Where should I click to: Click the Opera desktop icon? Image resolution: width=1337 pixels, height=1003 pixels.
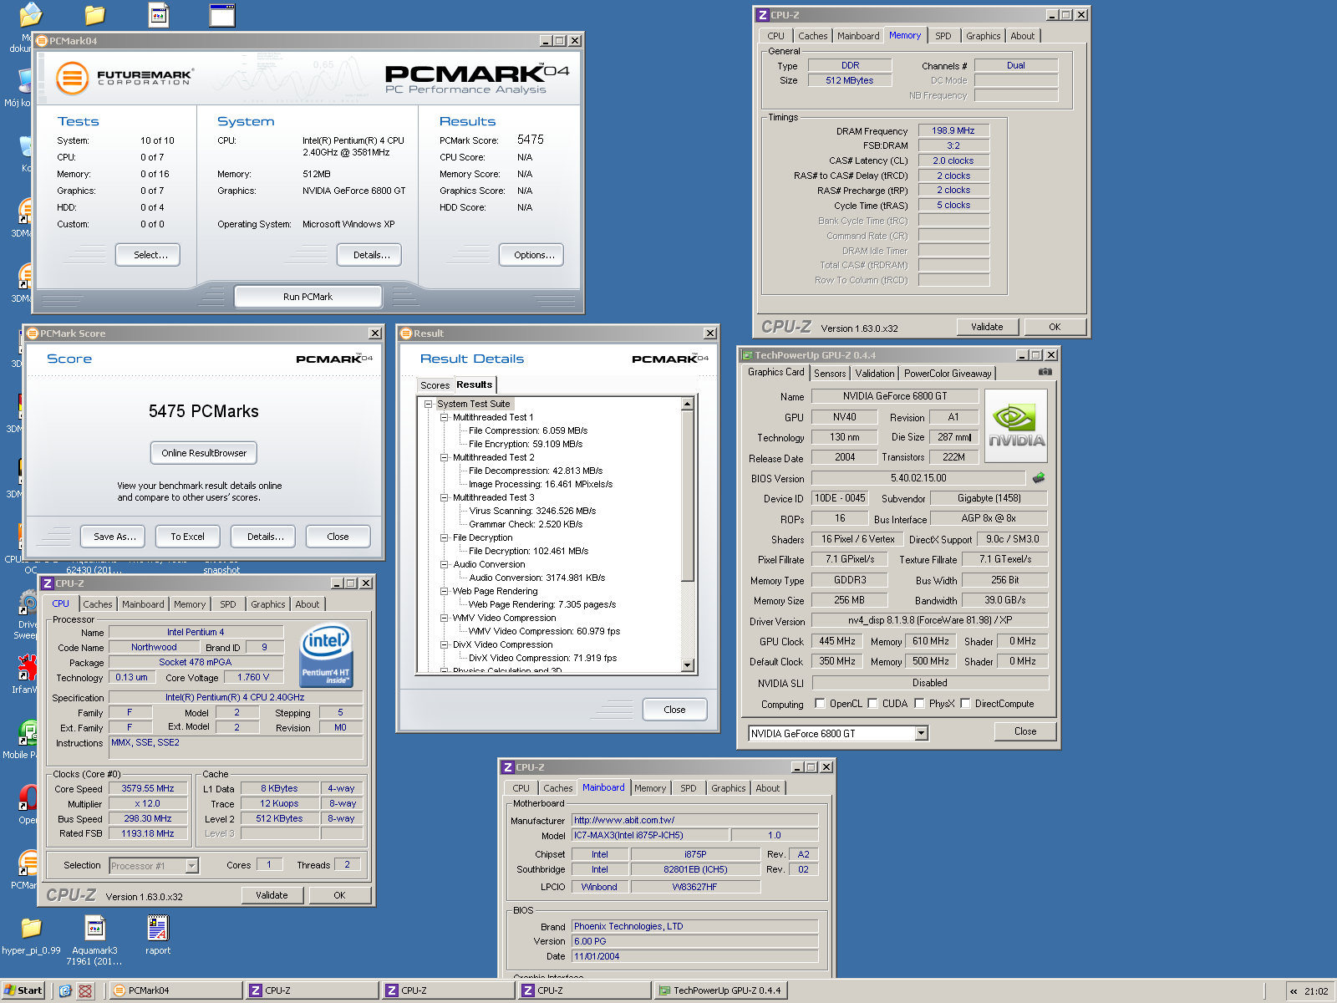(28, 797)
